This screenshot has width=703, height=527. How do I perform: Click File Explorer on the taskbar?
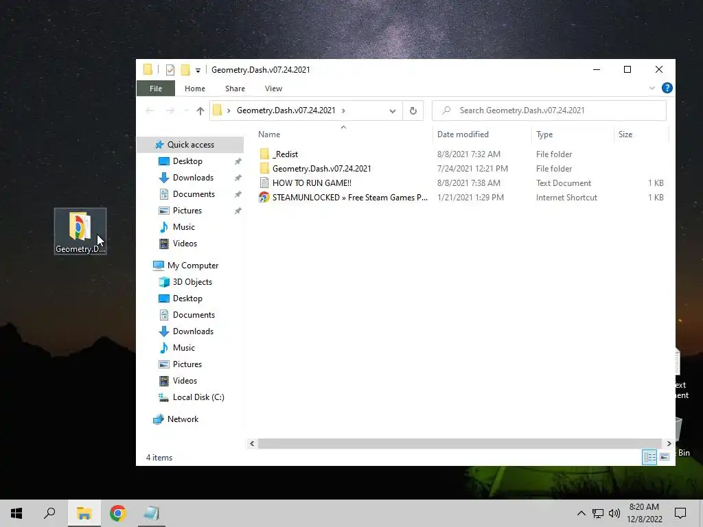click(x=84, y=513)
